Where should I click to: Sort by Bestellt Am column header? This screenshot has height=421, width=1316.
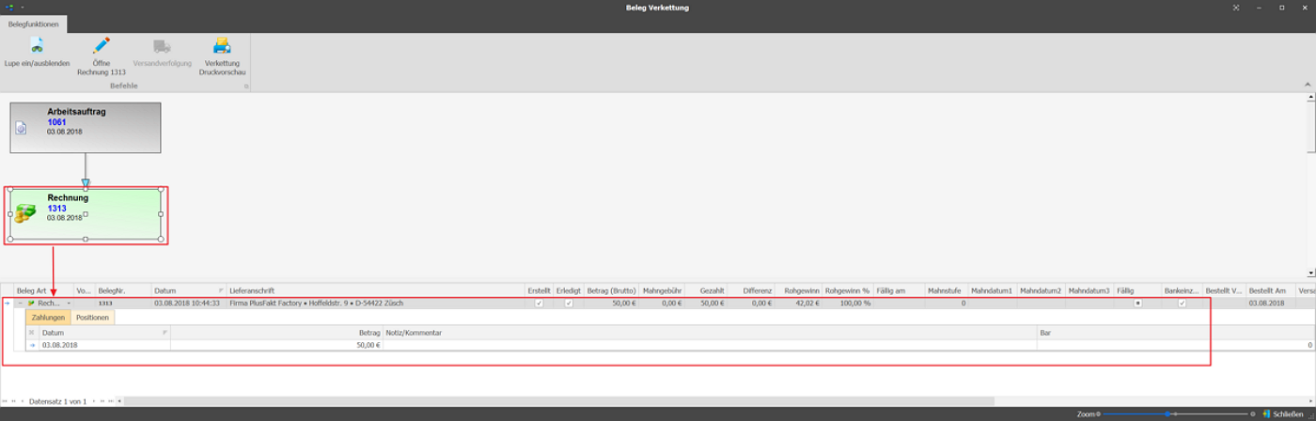[x=1271, y=291]
